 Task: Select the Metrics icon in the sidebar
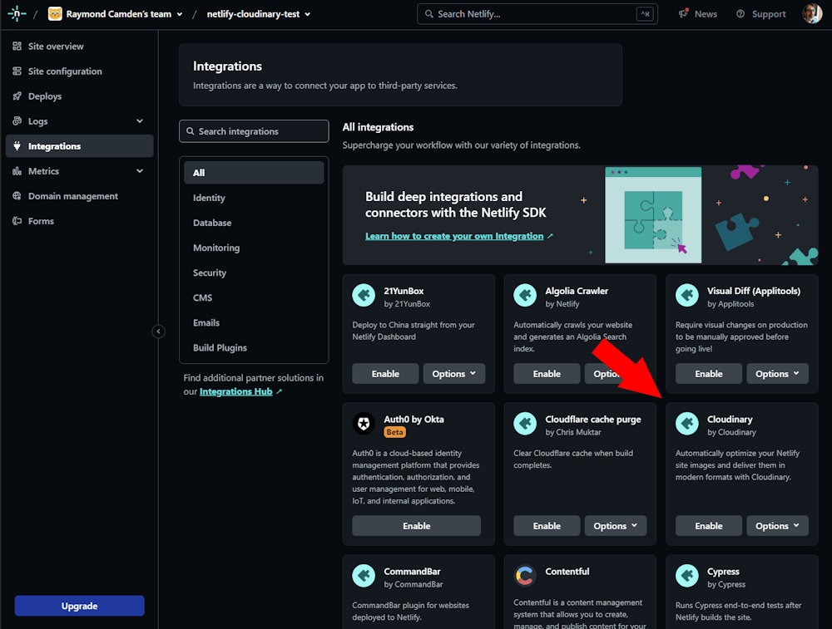pos(17,171)
